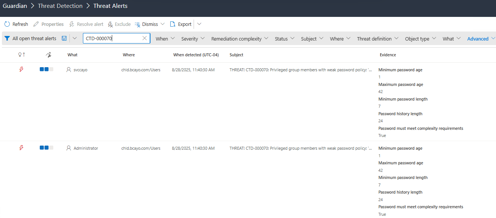Expand the Severity filter dropdown

(193, 39)
